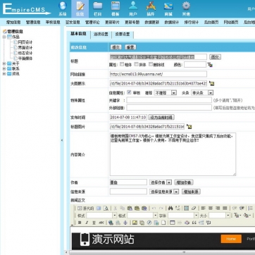Click the editor anchor icon
The height and width of the screenshot is (255, 255).
click(x=125, y=223)
